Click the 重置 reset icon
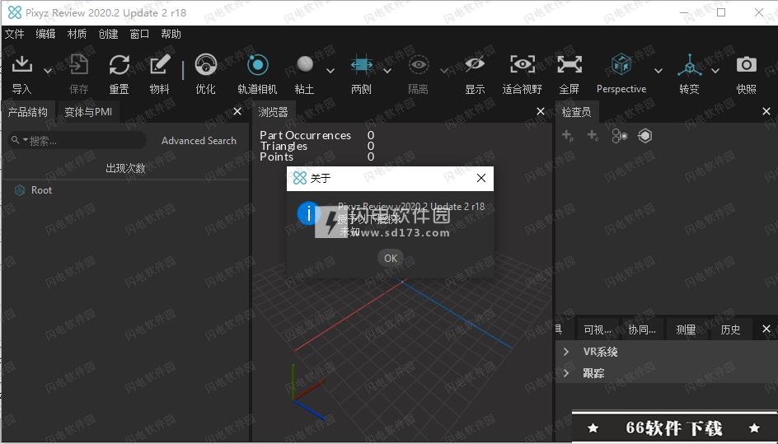 click(x=119, y=64)
